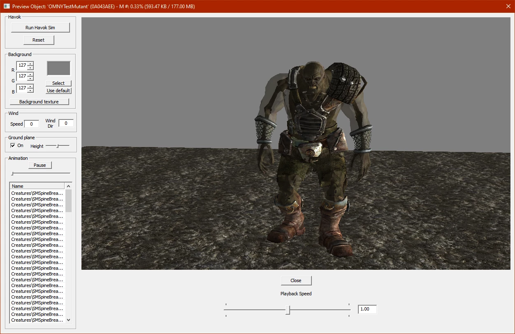Click the animation timeline slider
515x334 pixels.
click(x=41, y=173)
